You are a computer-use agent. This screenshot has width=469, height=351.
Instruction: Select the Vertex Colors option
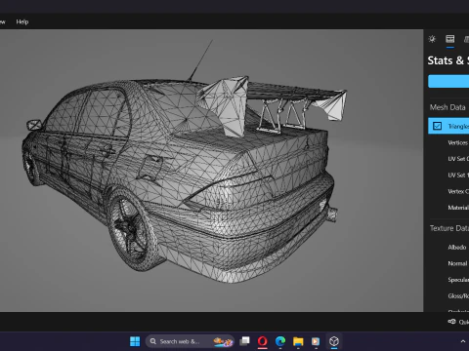coord(458,191)
